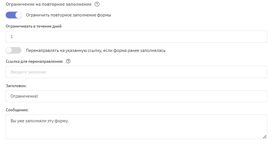Viewport: 272px width, 145px height.
Task: Click the Заголовок: label
Action: 16,86
